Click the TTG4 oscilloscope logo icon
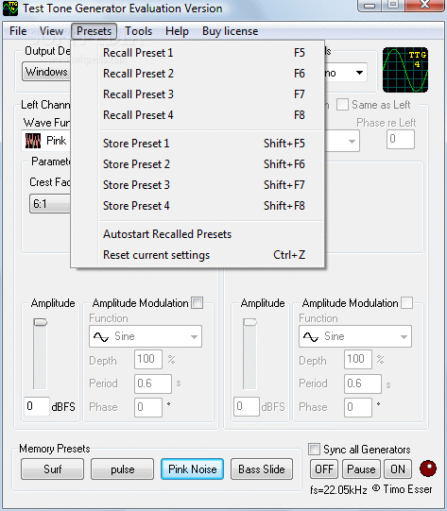This screenshot has height=511, width=447. click(405, 70)
